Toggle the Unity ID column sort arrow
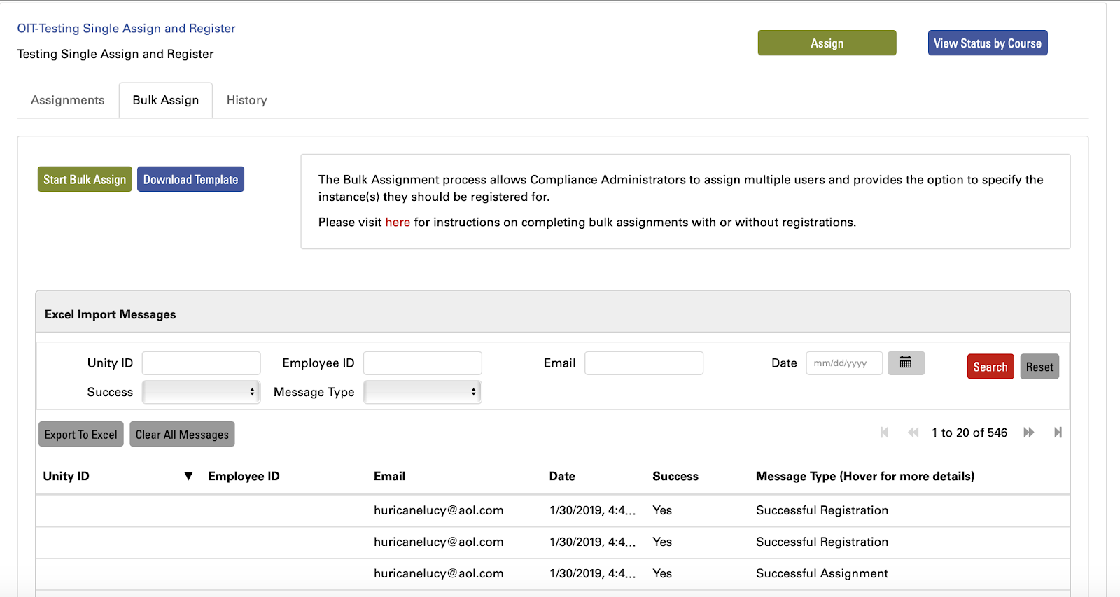Screen dimensions: 1120x597 [188, 476]
